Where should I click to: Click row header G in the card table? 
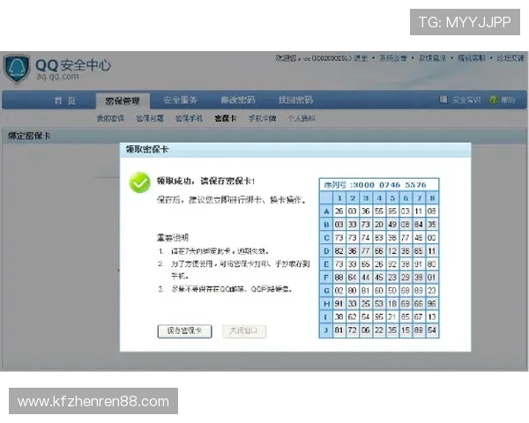point(326,291)
